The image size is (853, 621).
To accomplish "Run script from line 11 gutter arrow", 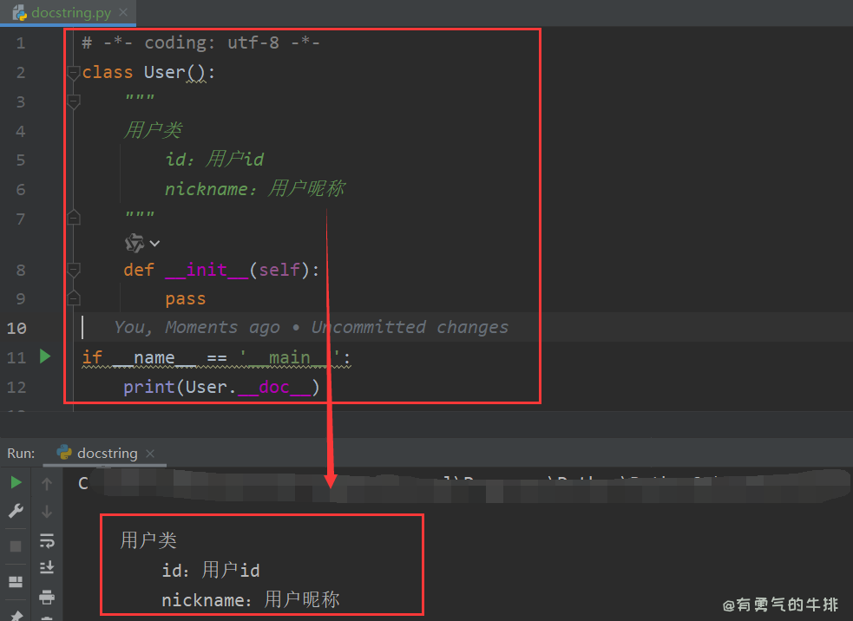I will click(x=45, y=356).
